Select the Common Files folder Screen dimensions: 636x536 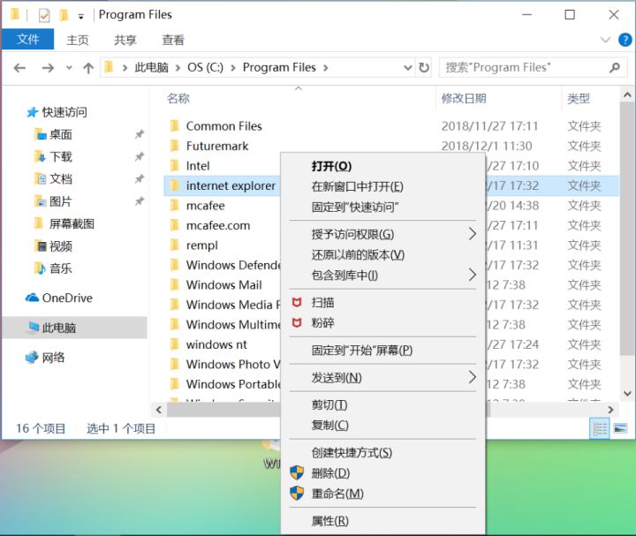point(223,126)
